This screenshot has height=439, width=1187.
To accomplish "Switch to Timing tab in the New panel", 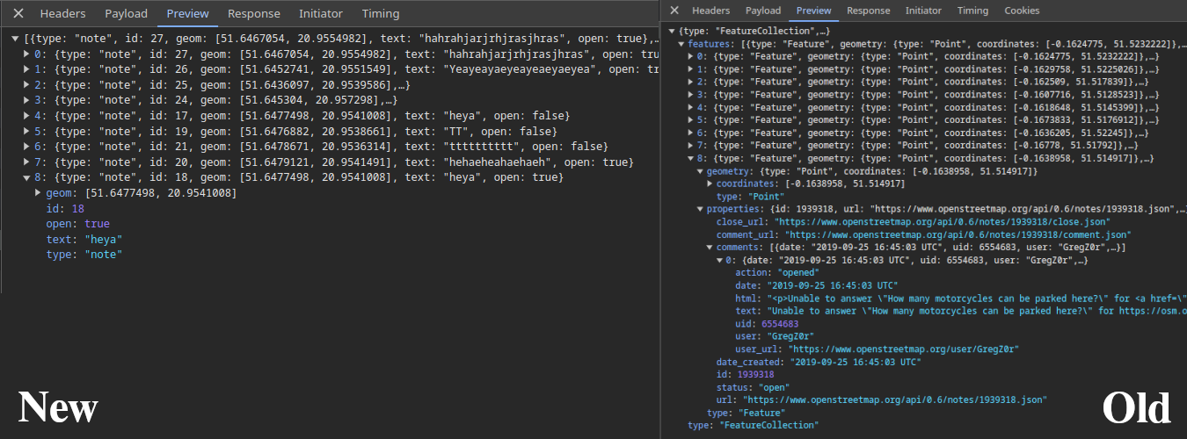I will click(x=380, y=14).
